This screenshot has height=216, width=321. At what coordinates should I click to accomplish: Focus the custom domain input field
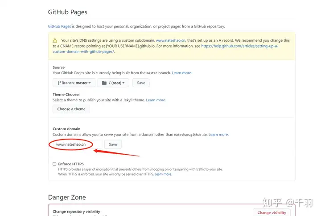coord(77,144)
